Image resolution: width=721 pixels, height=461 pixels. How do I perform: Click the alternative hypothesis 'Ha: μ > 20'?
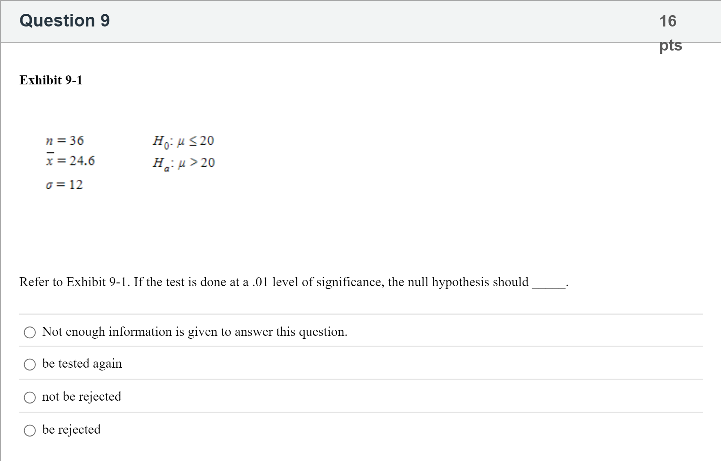click(x=184, y=163)
